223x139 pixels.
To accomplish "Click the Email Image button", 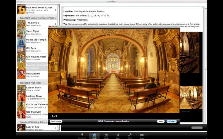I will [56, 121].
